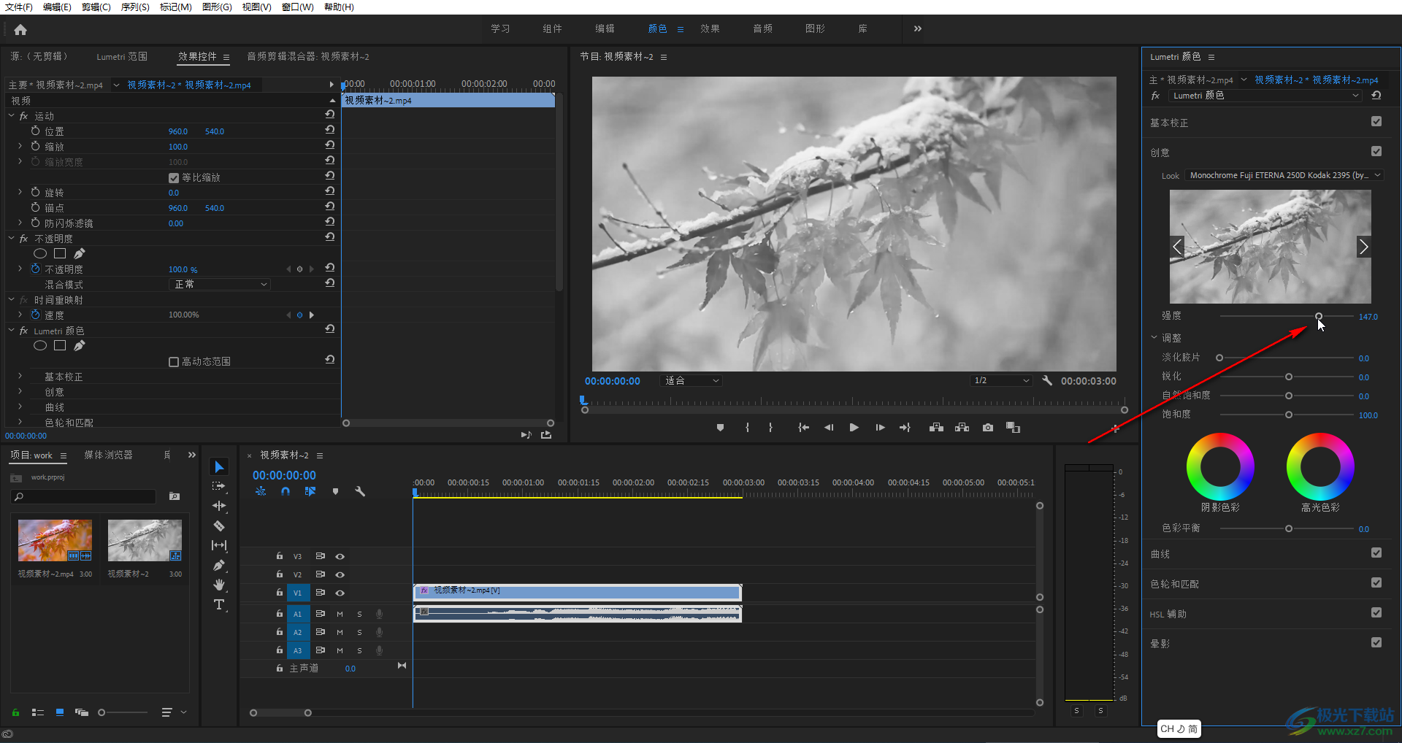Image resolution: width=1402 pixels, height=743 pixels.
Task: Open the 序列(S) menu
Action: click(135, 7)
